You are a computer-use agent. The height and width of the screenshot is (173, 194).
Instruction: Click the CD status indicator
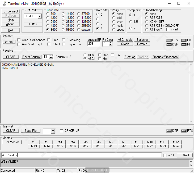[x=183, y=40]
